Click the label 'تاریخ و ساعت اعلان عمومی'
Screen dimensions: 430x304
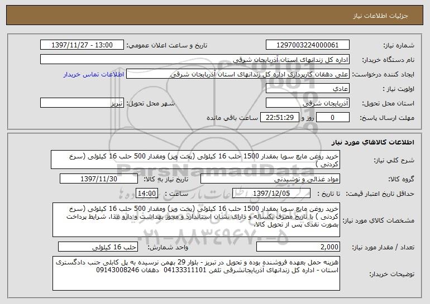pyautogui.click(x=167, y=45)
